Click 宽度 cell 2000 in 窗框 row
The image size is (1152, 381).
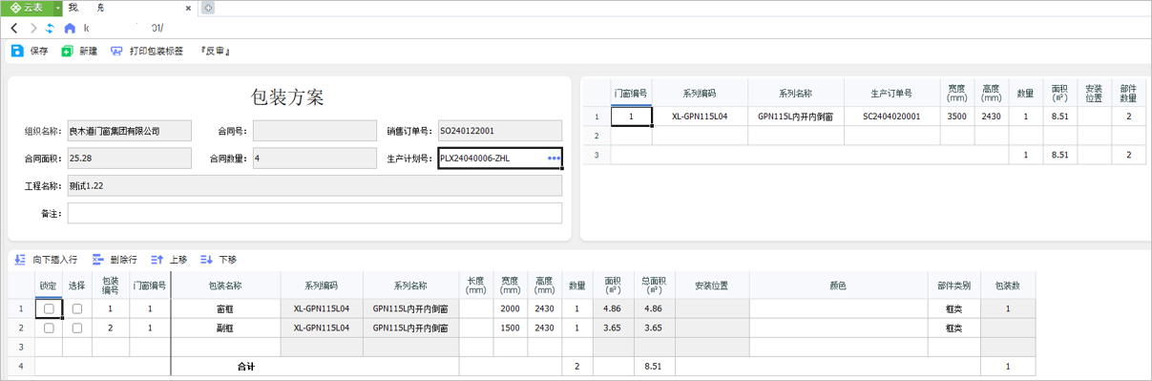point(510,308)
